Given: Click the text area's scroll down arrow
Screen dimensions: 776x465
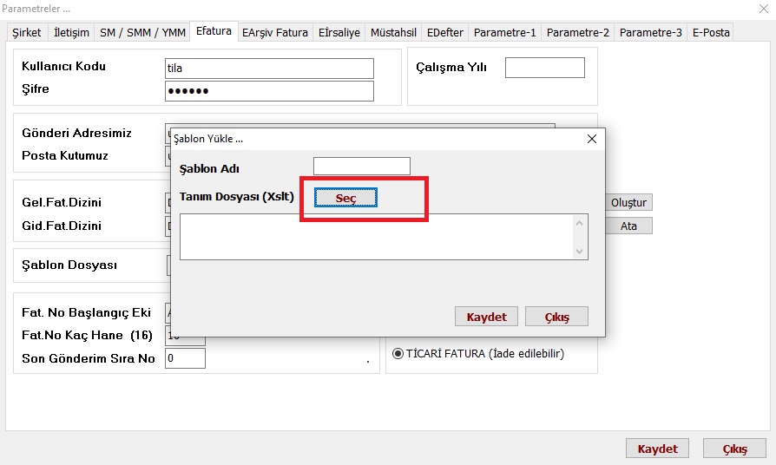Looking at the screenshot, I should tap(580, 252).
